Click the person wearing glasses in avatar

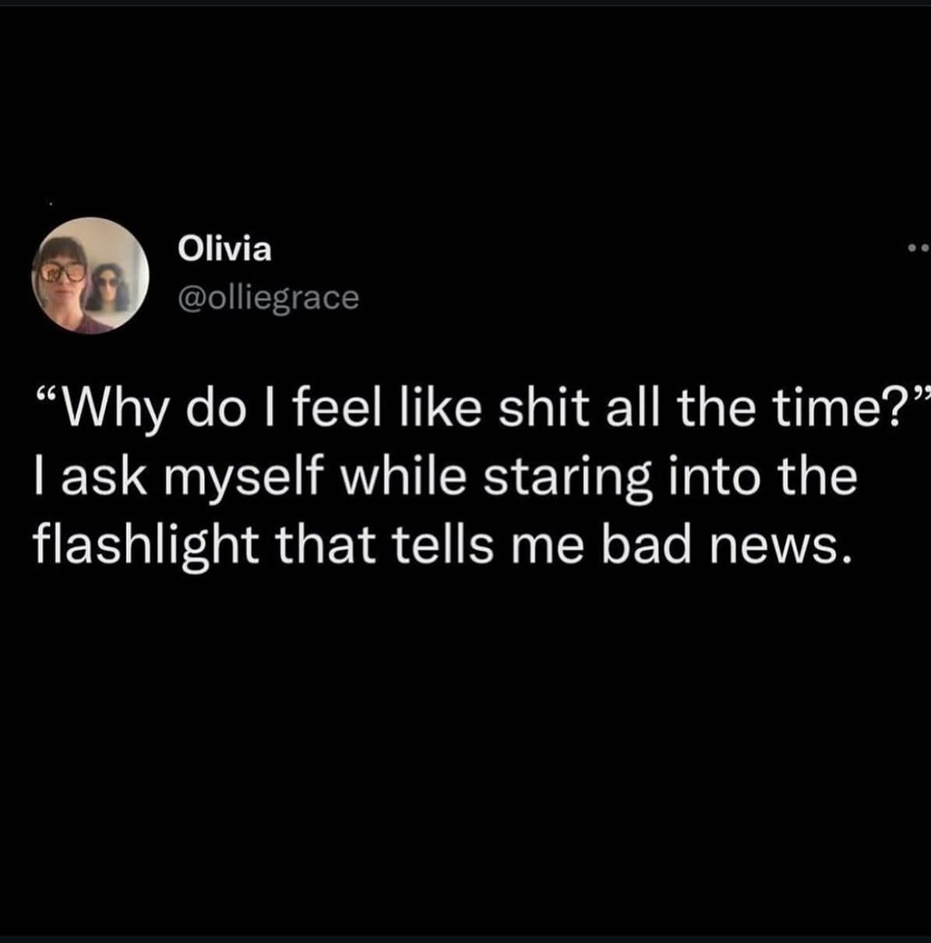pos(61,280)
